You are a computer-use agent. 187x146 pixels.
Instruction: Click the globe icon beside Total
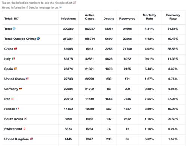(14, 29)
